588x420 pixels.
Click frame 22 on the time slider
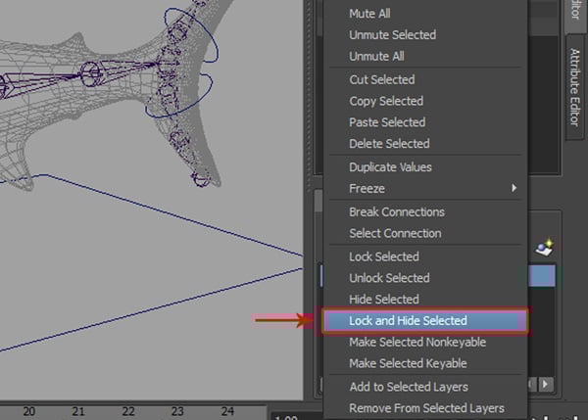(x=128, y=412)
